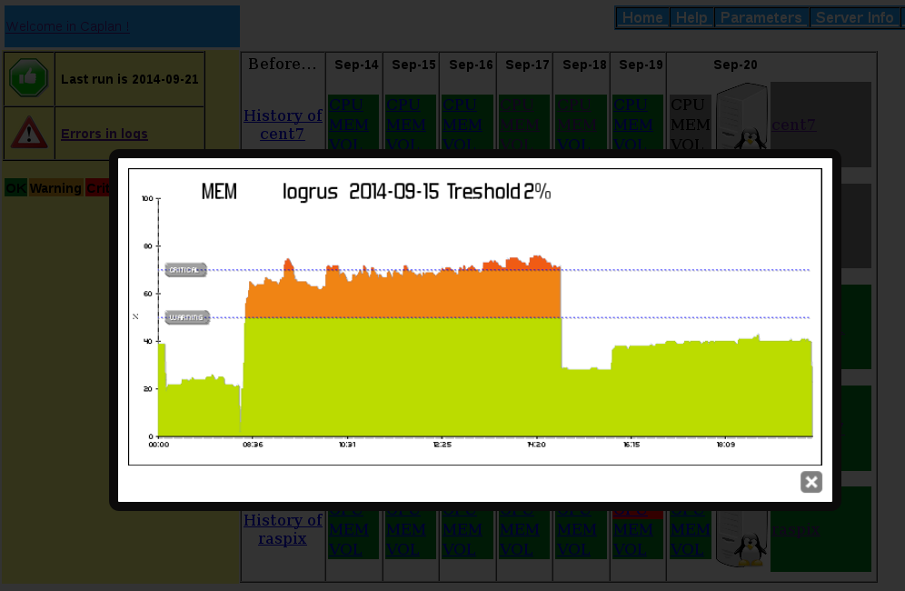Click the green thumbs-up last run icon
The height and width of the screenshot is (591, 905).
pyautogui.click(x=29, y=76)
